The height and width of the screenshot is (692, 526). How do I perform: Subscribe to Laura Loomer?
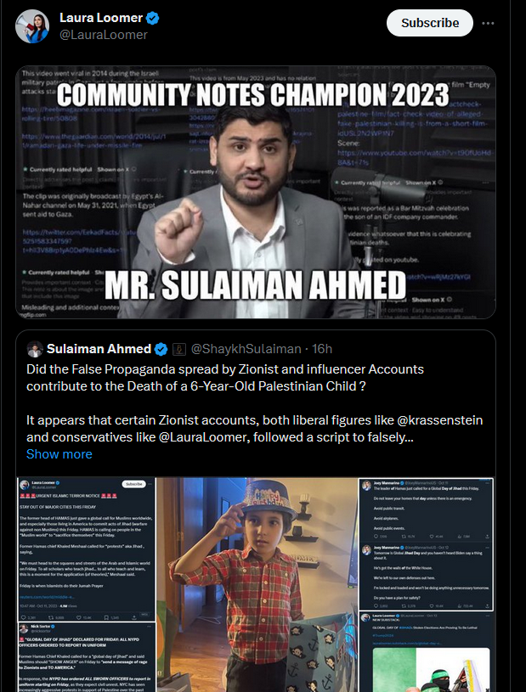(430, 23)
